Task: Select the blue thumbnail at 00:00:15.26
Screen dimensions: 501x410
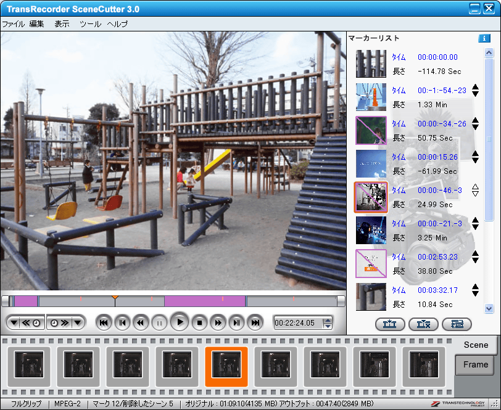Action: (371, 164)
